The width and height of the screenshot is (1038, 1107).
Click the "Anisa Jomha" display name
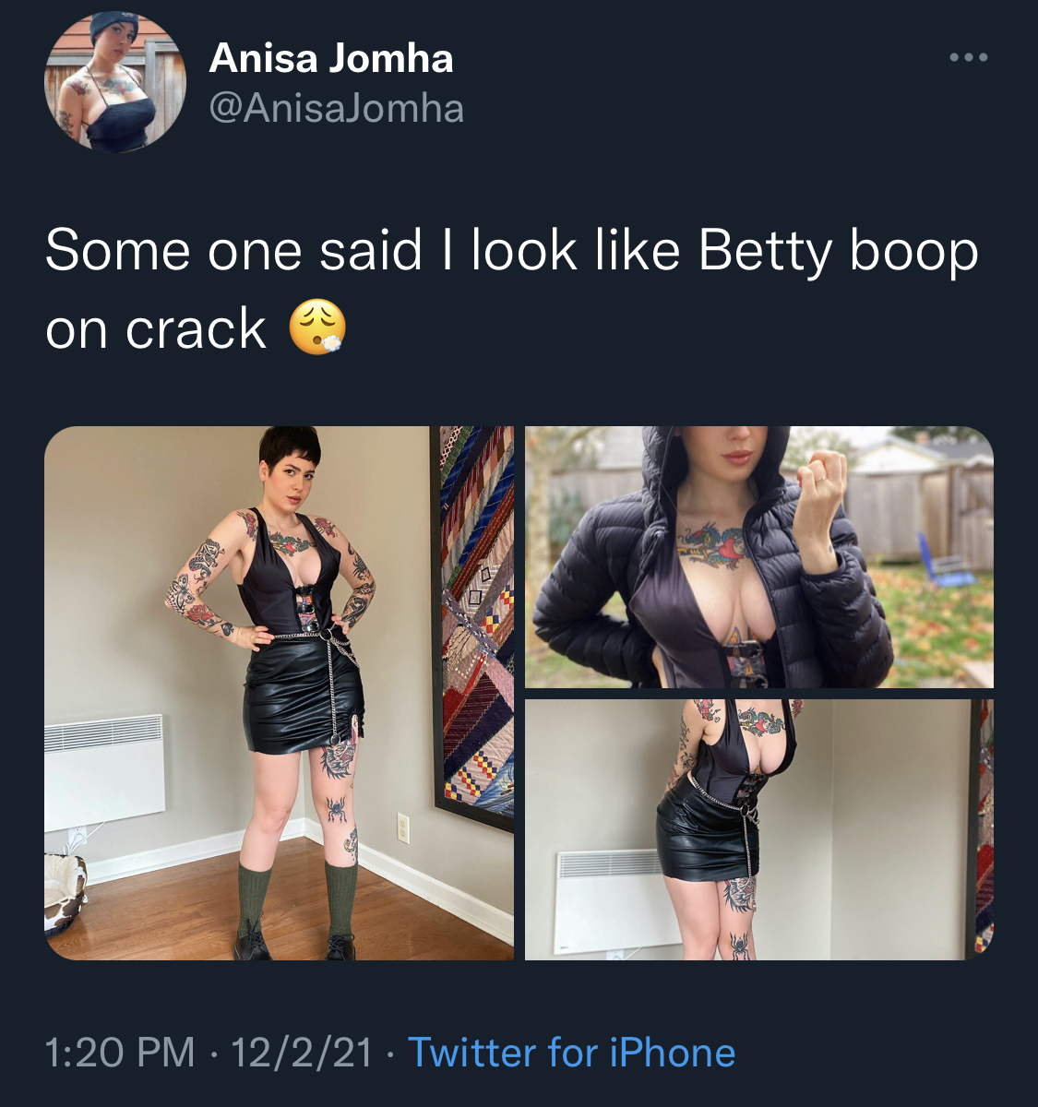tap(331, 58)
